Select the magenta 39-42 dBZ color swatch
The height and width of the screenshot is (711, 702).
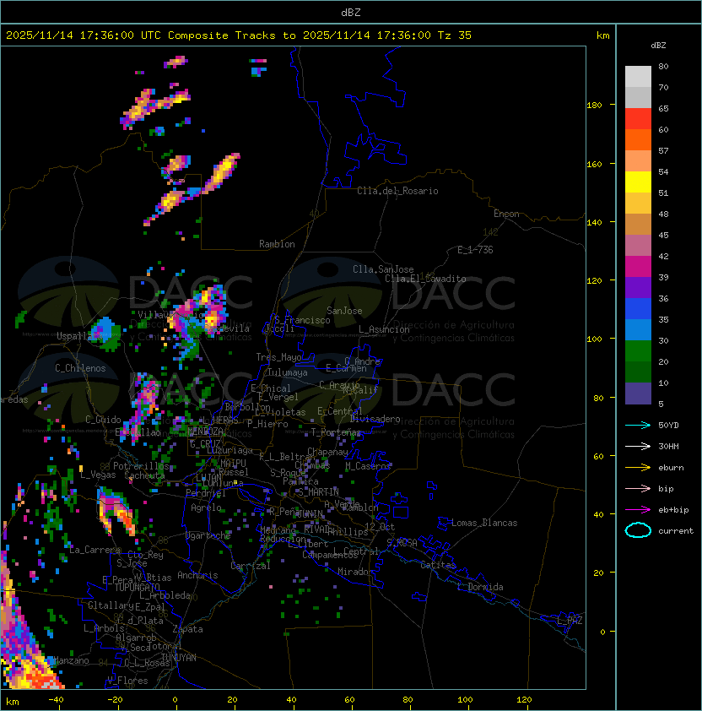[x=638, y=267]
